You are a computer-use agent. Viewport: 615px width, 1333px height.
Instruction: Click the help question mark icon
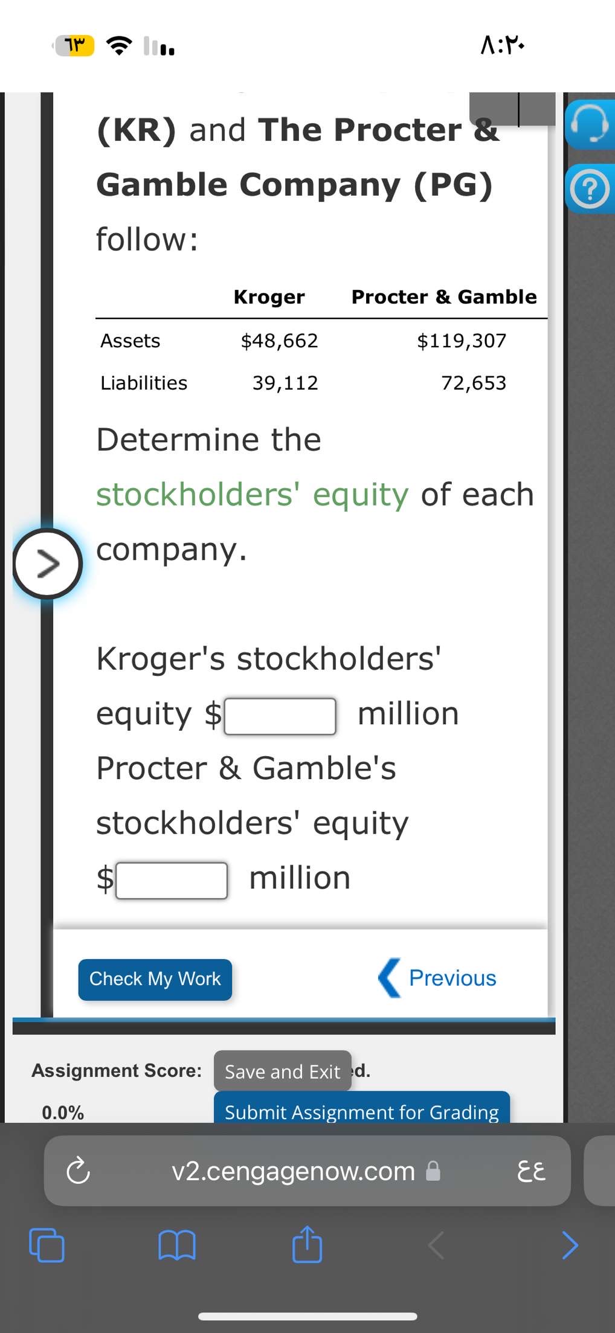(590, 189)
